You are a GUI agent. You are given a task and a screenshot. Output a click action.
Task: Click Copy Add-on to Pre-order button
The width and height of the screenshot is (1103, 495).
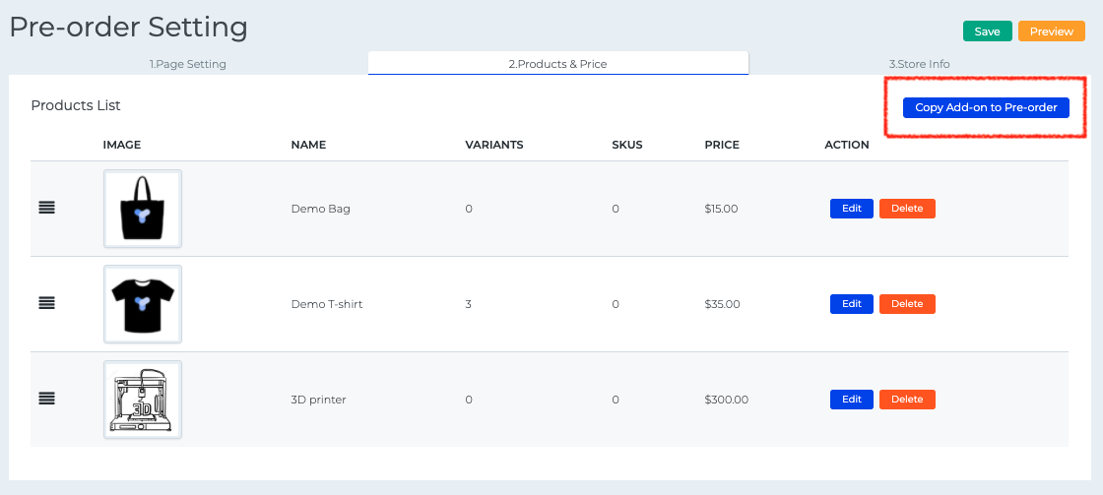point(986,107)
